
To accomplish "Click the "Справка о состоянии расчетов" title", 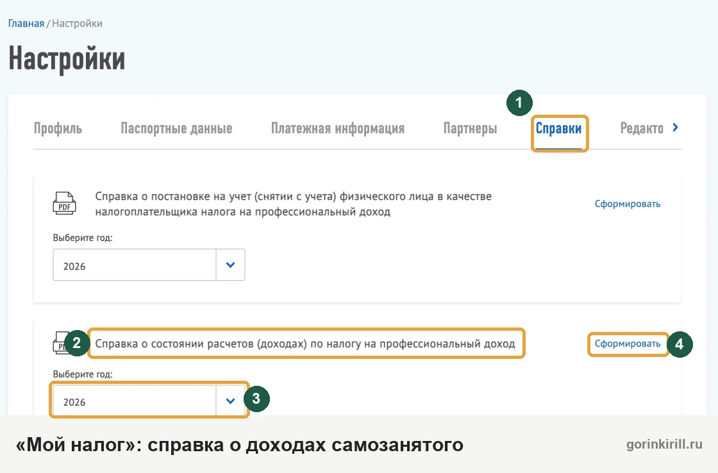I will point(305,344).
